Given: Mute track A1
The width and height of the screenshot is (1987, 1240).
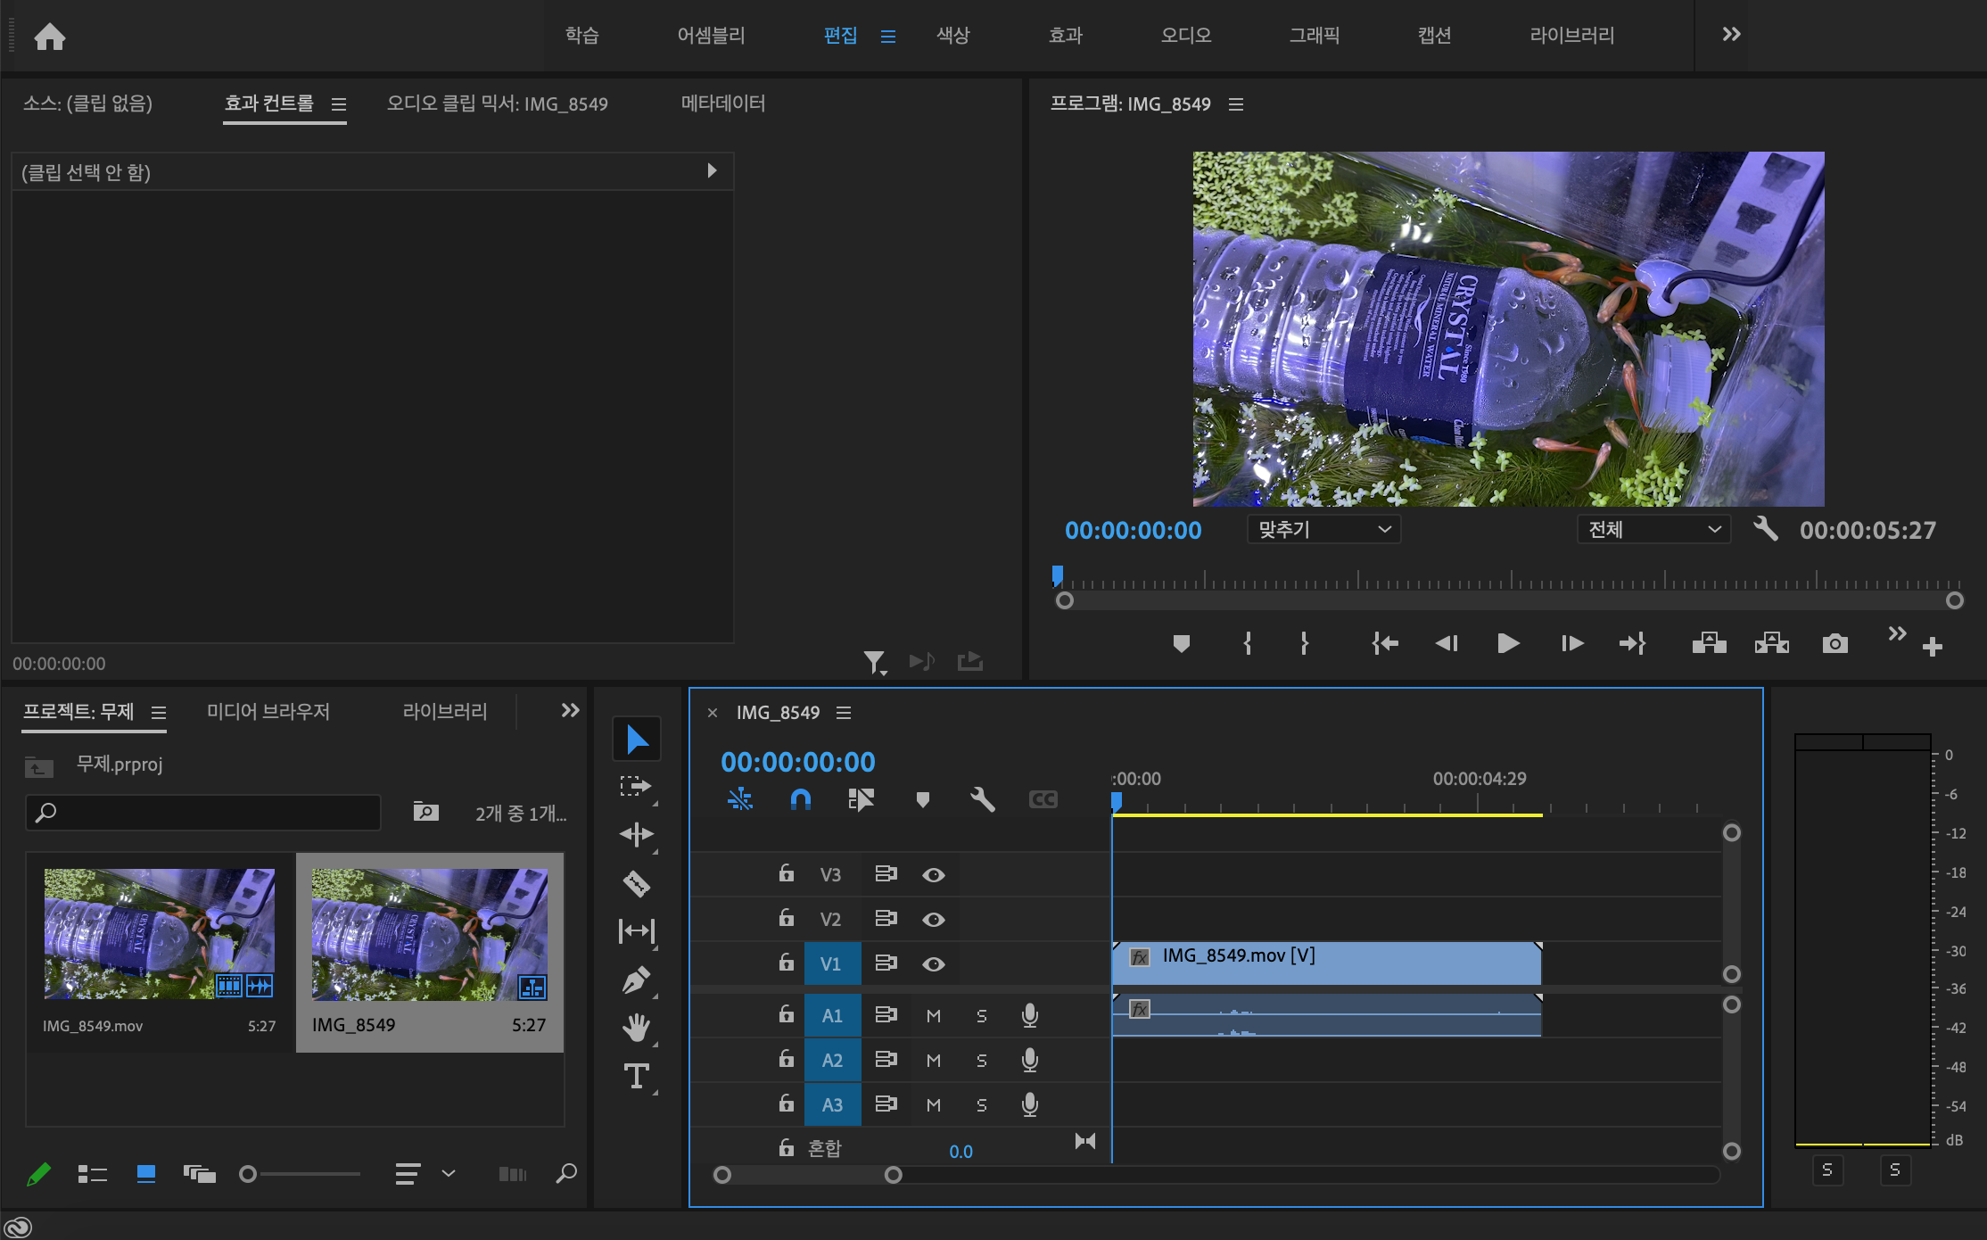Looking at the screenshot, I should point(934,1016).
